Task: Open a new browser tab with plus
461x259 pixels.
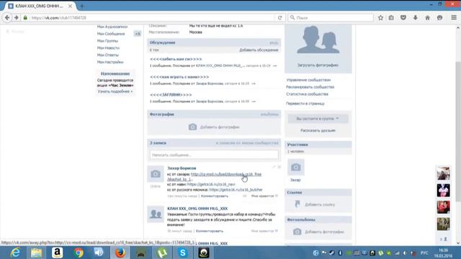Action: [x=82, y=6]
